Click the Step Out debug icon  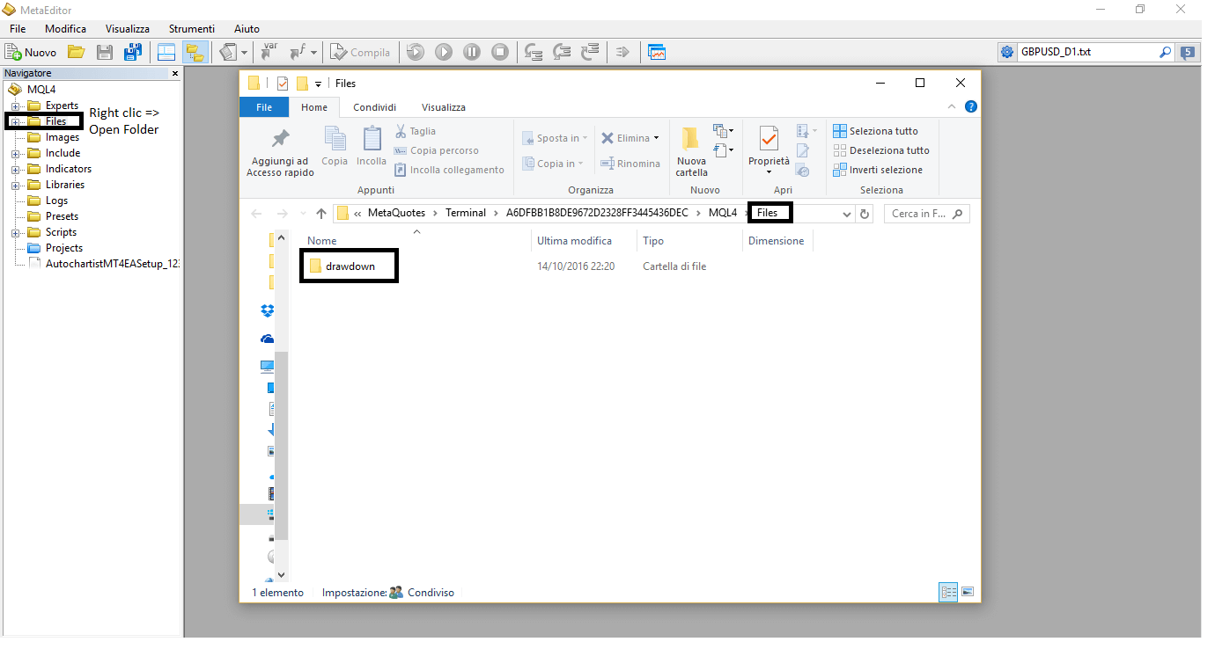[590, 52]
